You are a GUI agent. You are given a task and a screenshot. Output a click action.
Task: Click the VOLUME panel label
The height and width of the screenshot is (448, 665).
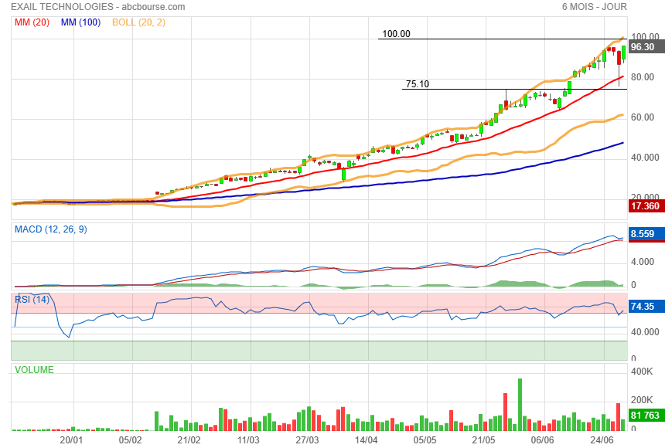34,369
